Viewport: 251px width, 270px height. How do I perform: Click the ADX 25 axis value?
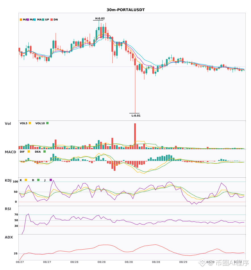[16, 254]
